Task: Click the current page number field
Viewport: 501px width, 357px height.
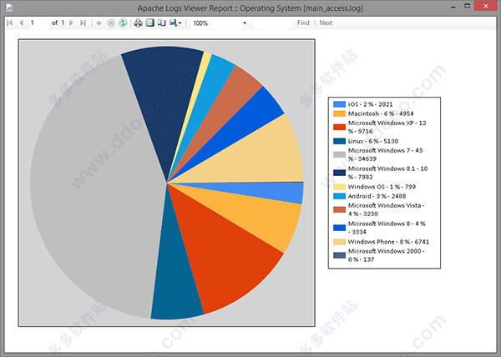Action: tap(39, 23)
